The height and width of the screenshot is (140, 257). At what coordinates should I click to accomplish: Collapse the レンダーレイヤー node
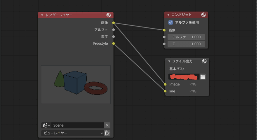(x=42, y=15)
